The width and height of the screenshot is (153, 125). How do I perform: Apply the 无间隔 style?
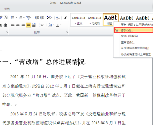pyautogui.click(x=94, y=20)
